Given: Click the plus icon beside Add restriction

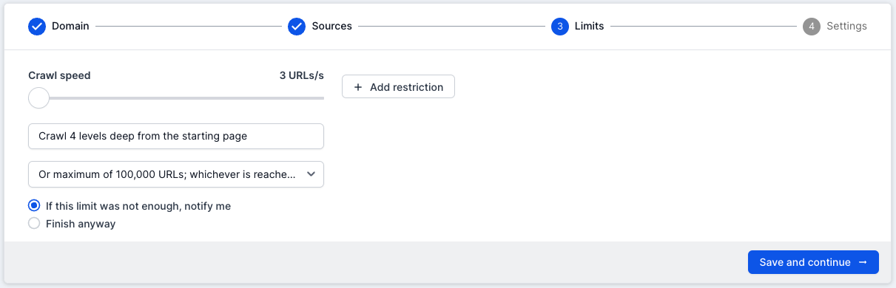Looking at the screenshot, I should [358, 87].
